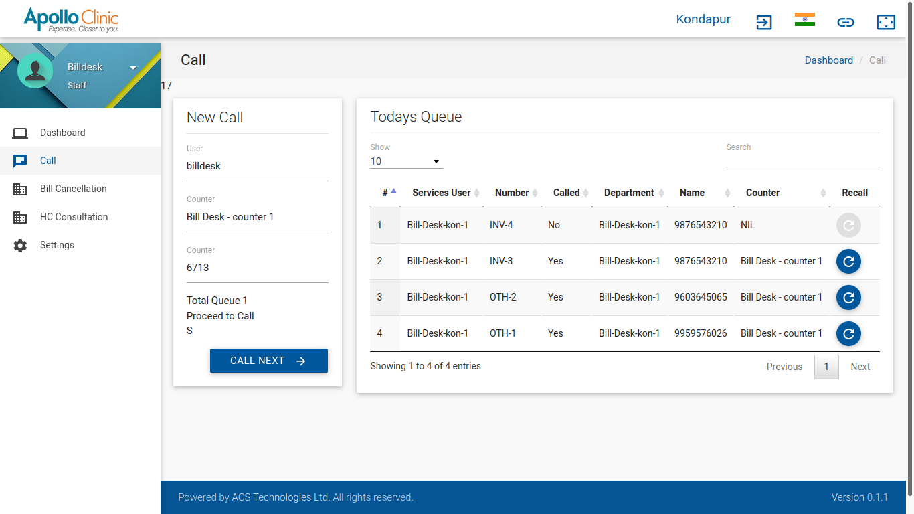Select Call in sidebar menu
Viewport: 914px width, 514px height.
(80, 161)
